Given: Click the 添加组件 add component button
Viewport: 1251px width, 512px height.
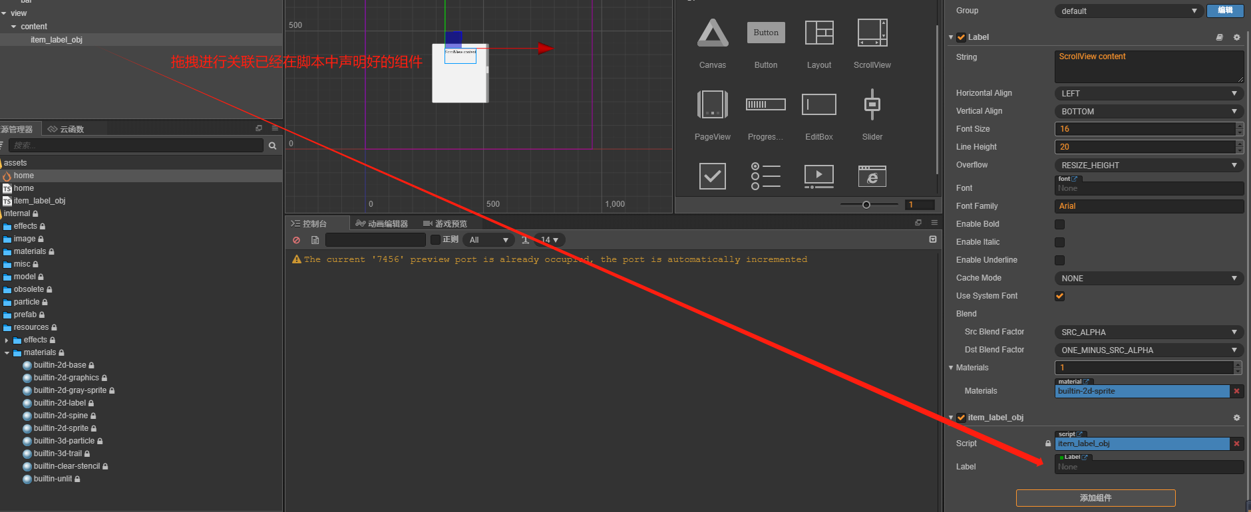Looking at the screenshot, I should click(1095, 498).
